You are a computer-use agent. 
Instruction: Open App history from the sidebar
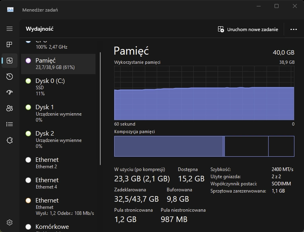pos(10,77)
